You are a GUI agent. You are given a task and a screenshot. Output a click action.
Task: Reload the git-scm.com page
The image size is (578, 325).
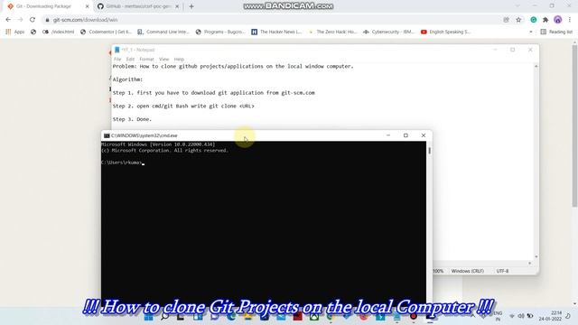click(x=33, y=20)
